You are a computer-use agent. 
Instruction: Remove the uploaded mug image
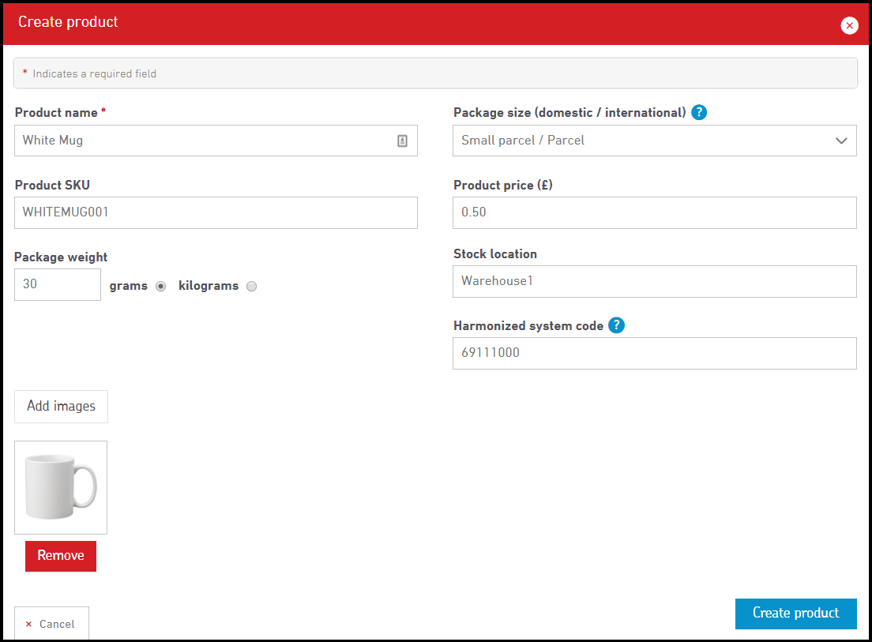click(x=61, y=556)
